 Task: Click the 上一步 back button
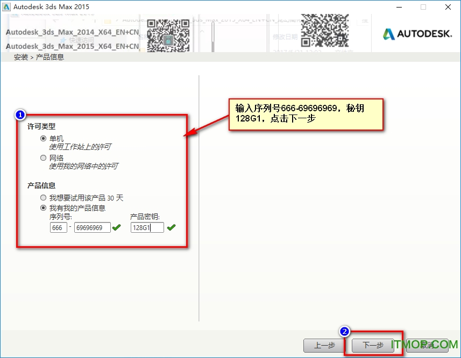tap(324, 345)
